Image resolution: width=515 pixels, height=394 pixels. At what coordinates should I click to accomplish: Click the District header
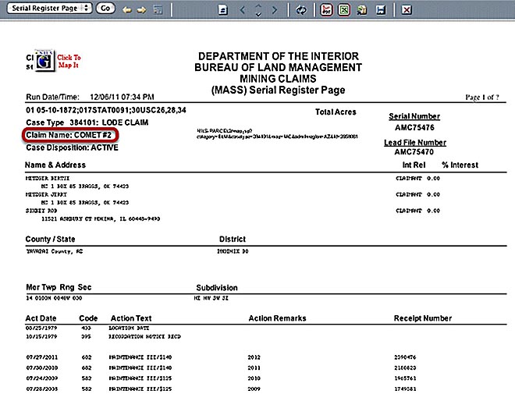(x=233, y=240)
